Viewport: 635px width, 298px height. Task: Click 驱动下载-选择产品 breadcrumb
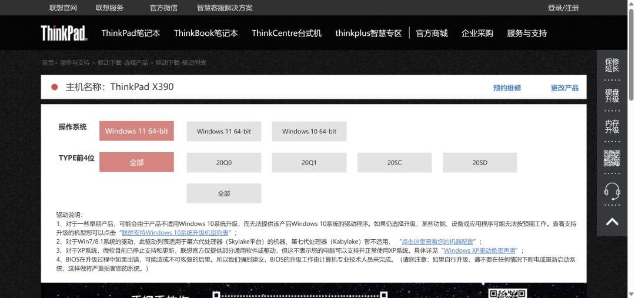pos(122,63)
